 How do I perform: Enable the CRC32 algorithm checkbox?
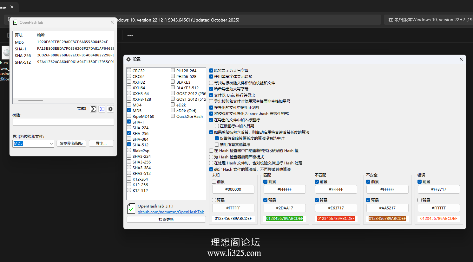click(x=129, y=70)
